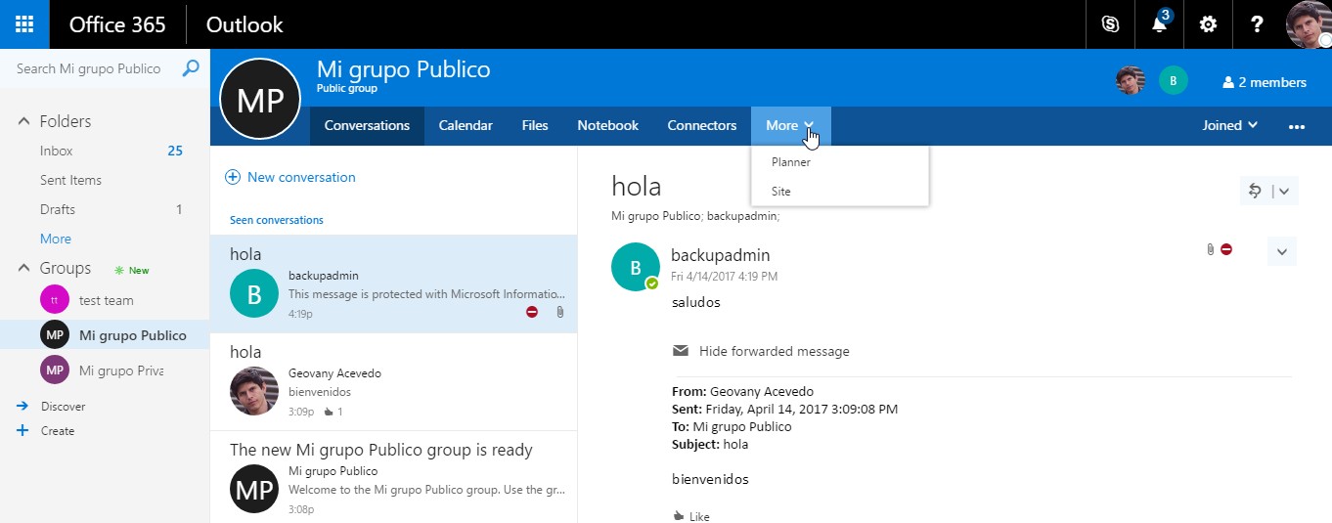Open the Inbox folder
The image size is (1332, 523).
point(105,151)
